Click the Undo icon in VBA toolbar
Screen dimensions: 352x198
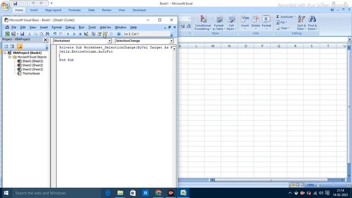tap(55, 34)
